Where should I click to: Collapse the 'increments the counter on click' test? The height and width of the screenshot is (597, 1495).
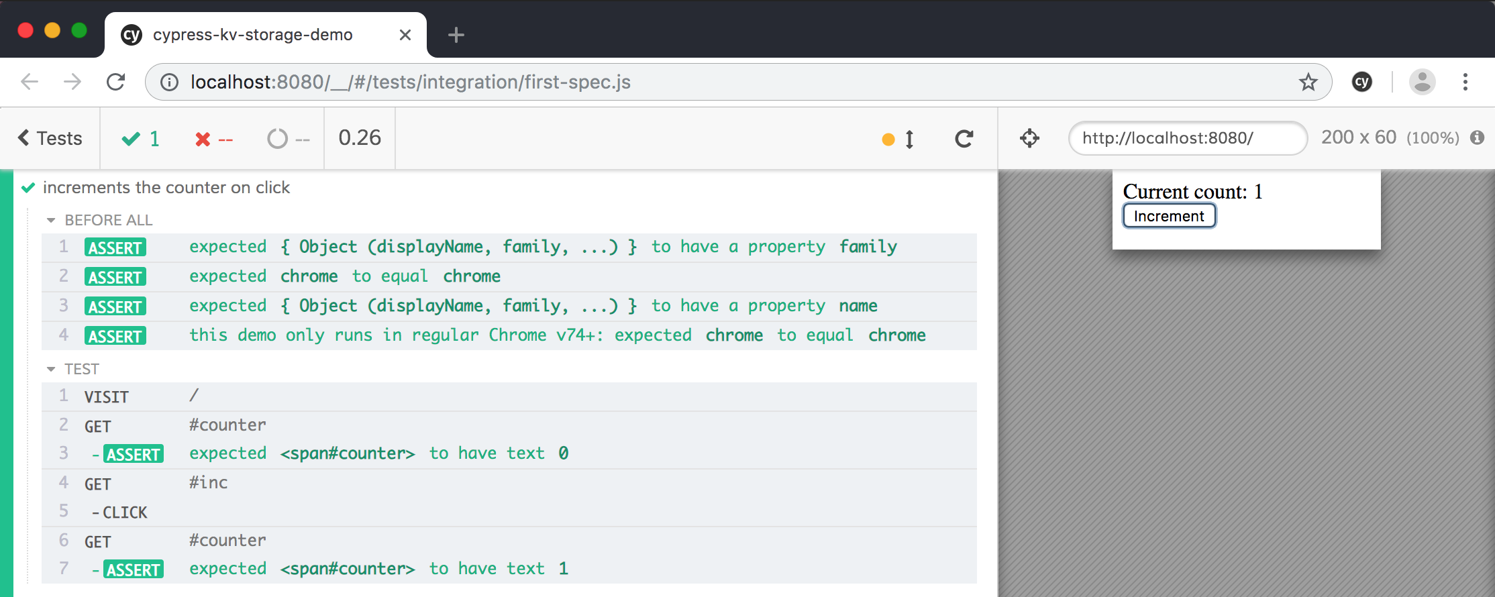pos(166,188)
